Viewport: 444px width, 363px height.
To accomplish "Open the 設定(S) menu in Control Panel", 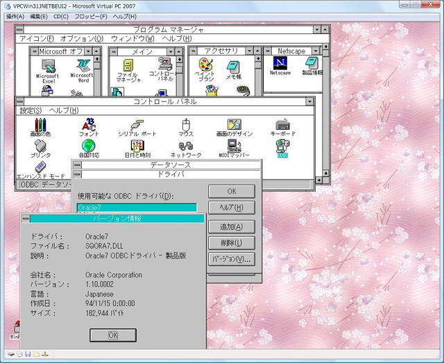I will tap(31, 110).
